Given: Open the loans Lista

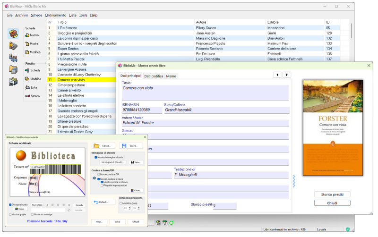Looking at the screenshot, I should pos(31,87).
